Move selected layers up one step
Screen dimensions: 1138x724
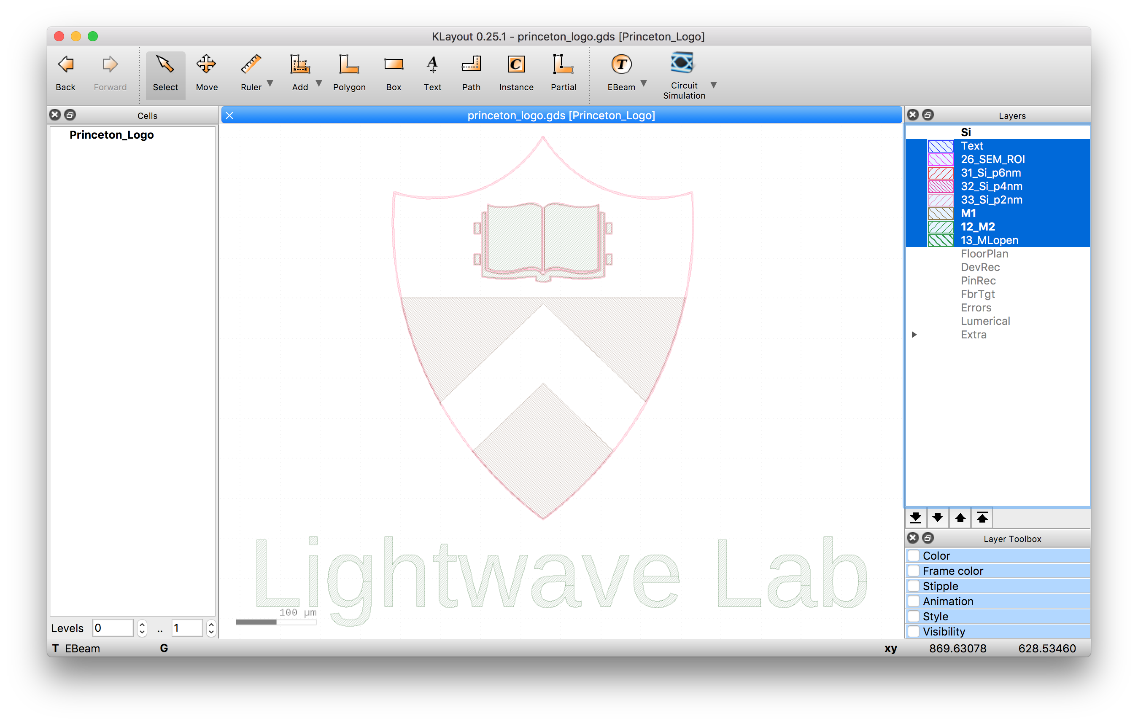pyautogui.click(x=960, y=518)
